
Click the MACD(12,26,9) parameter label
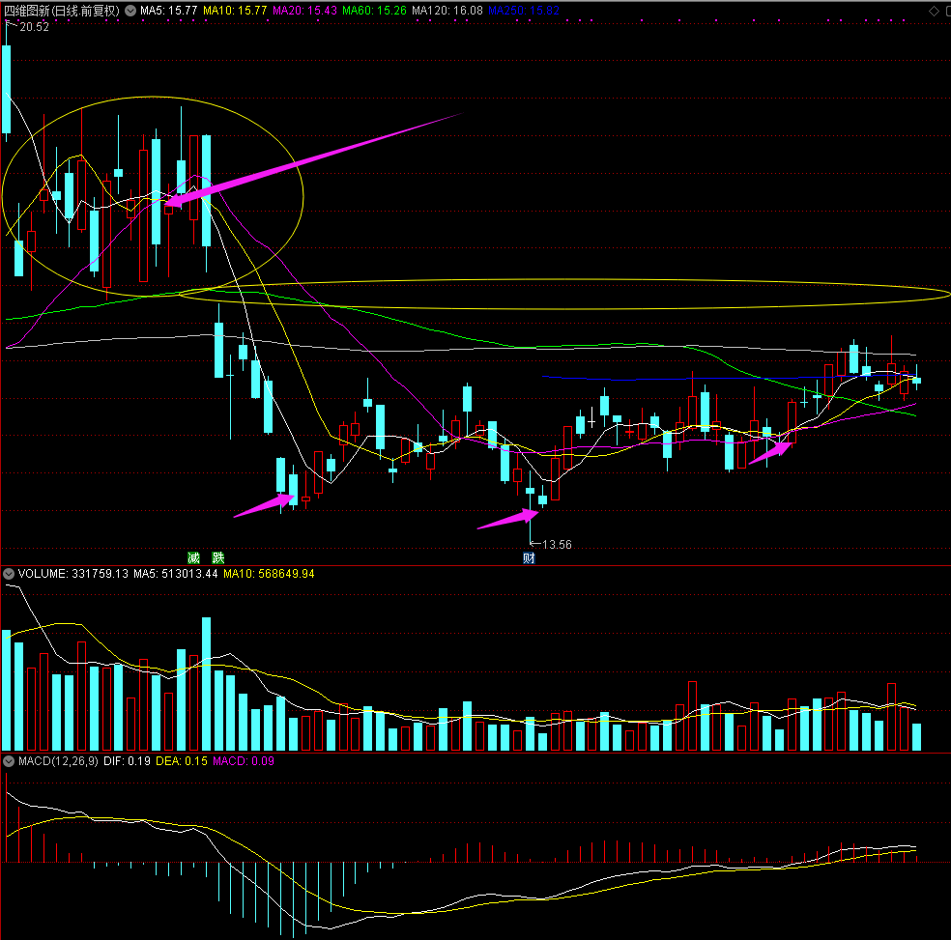click(58, 760)
